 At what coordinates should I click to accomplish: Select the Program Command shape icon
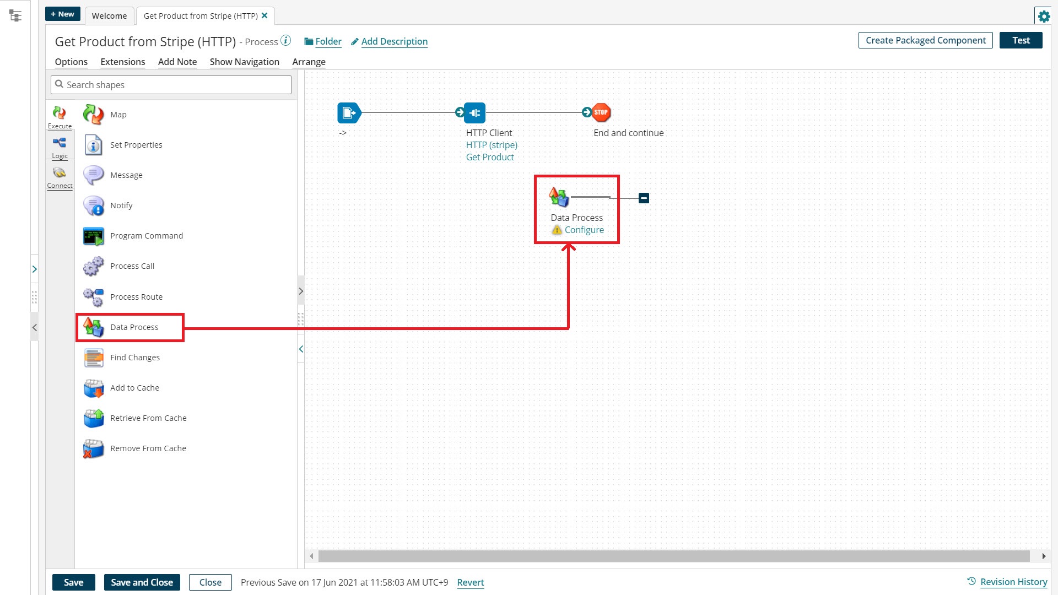pos(93,236)
